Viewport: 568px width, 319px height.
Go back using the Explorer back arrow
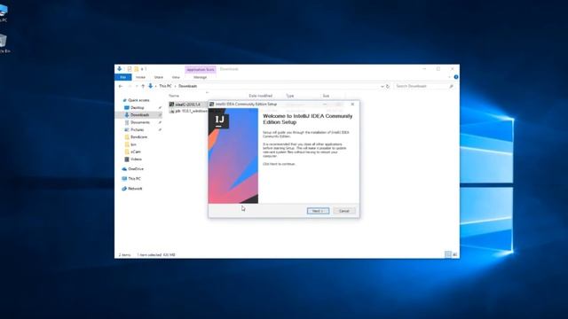coord(121,86)
